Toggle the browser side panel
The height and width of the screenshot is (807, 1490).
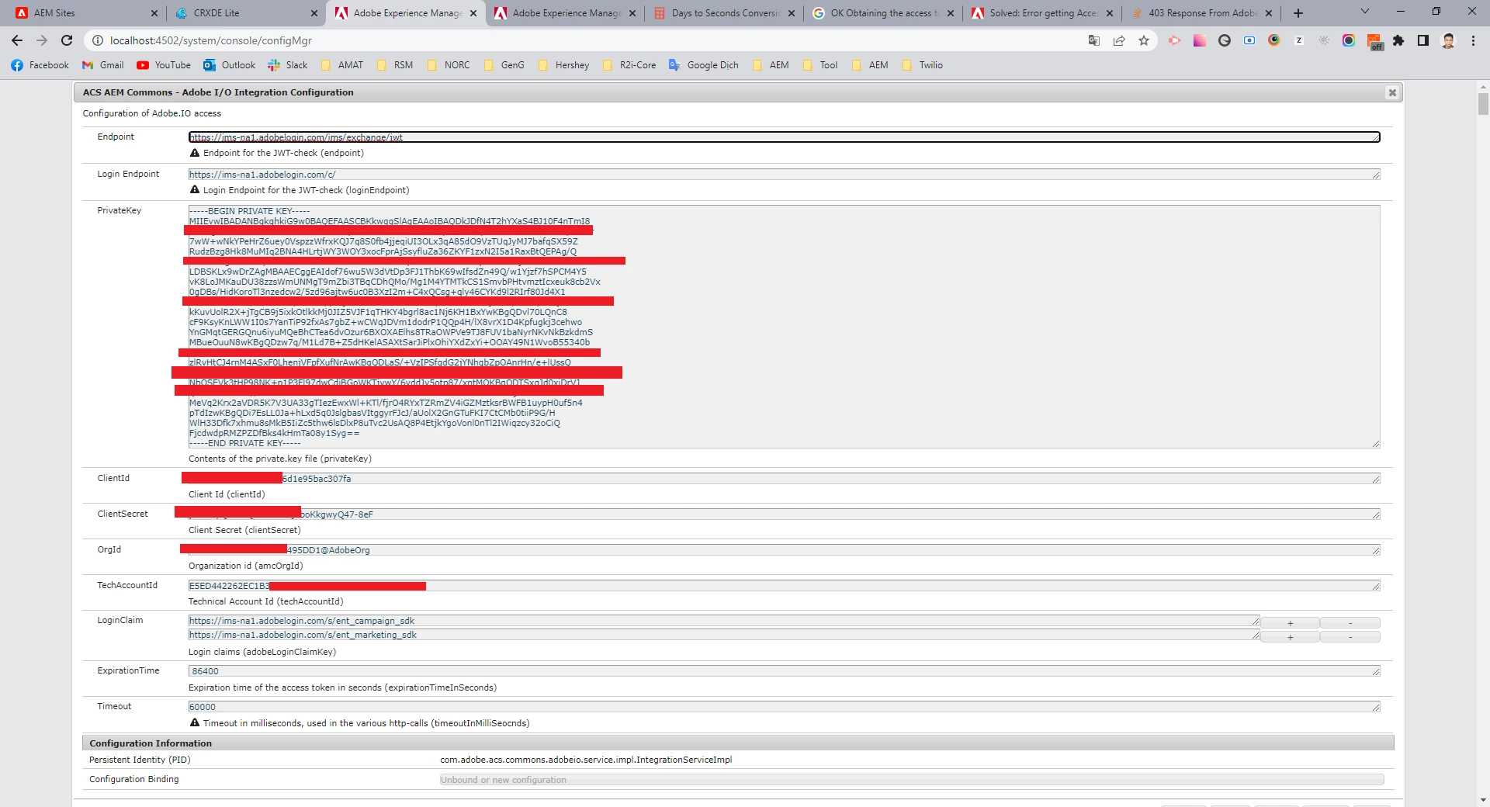(1423, 40)
